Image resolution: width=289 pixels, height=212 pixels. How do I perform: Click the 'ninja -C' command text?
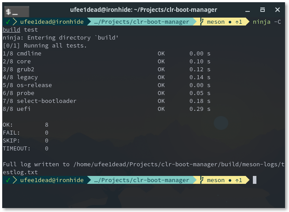click(267, 22)
